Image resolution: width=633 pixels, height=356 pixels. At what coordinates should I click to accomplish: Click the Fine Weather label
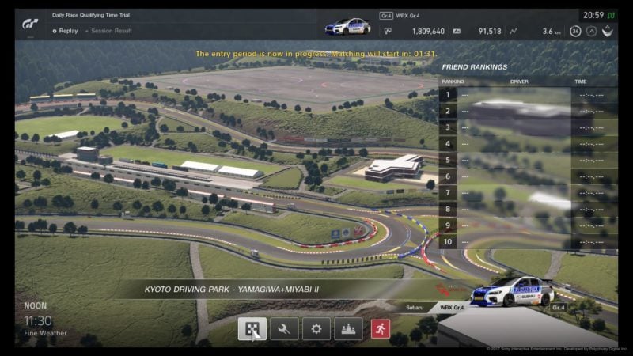[45, 333]
